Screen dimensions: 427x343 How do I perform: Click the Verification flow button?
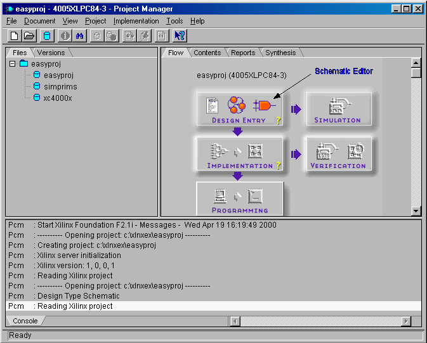pos(338,154)
